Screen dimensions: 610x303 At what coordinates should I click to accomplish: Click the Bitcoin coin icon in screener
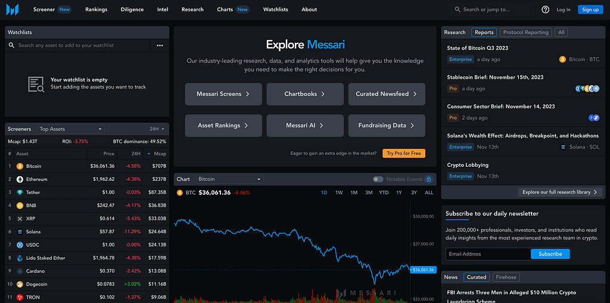pyautogui.click(x=20, y=166)
